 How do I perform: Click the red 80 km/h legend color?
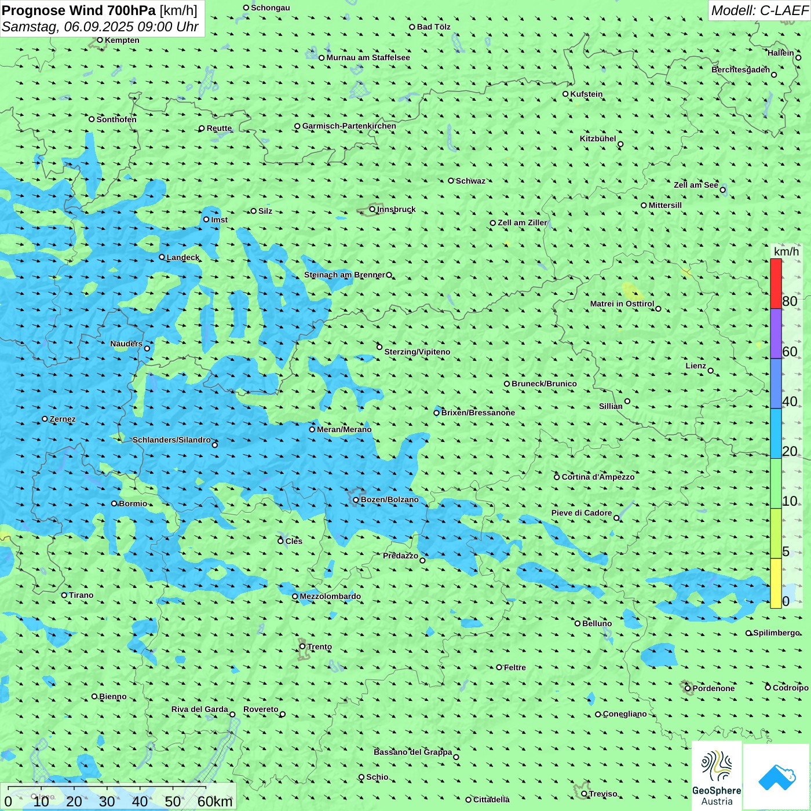point(776,283)
